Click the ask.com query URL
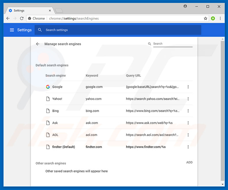 (149, 123)
